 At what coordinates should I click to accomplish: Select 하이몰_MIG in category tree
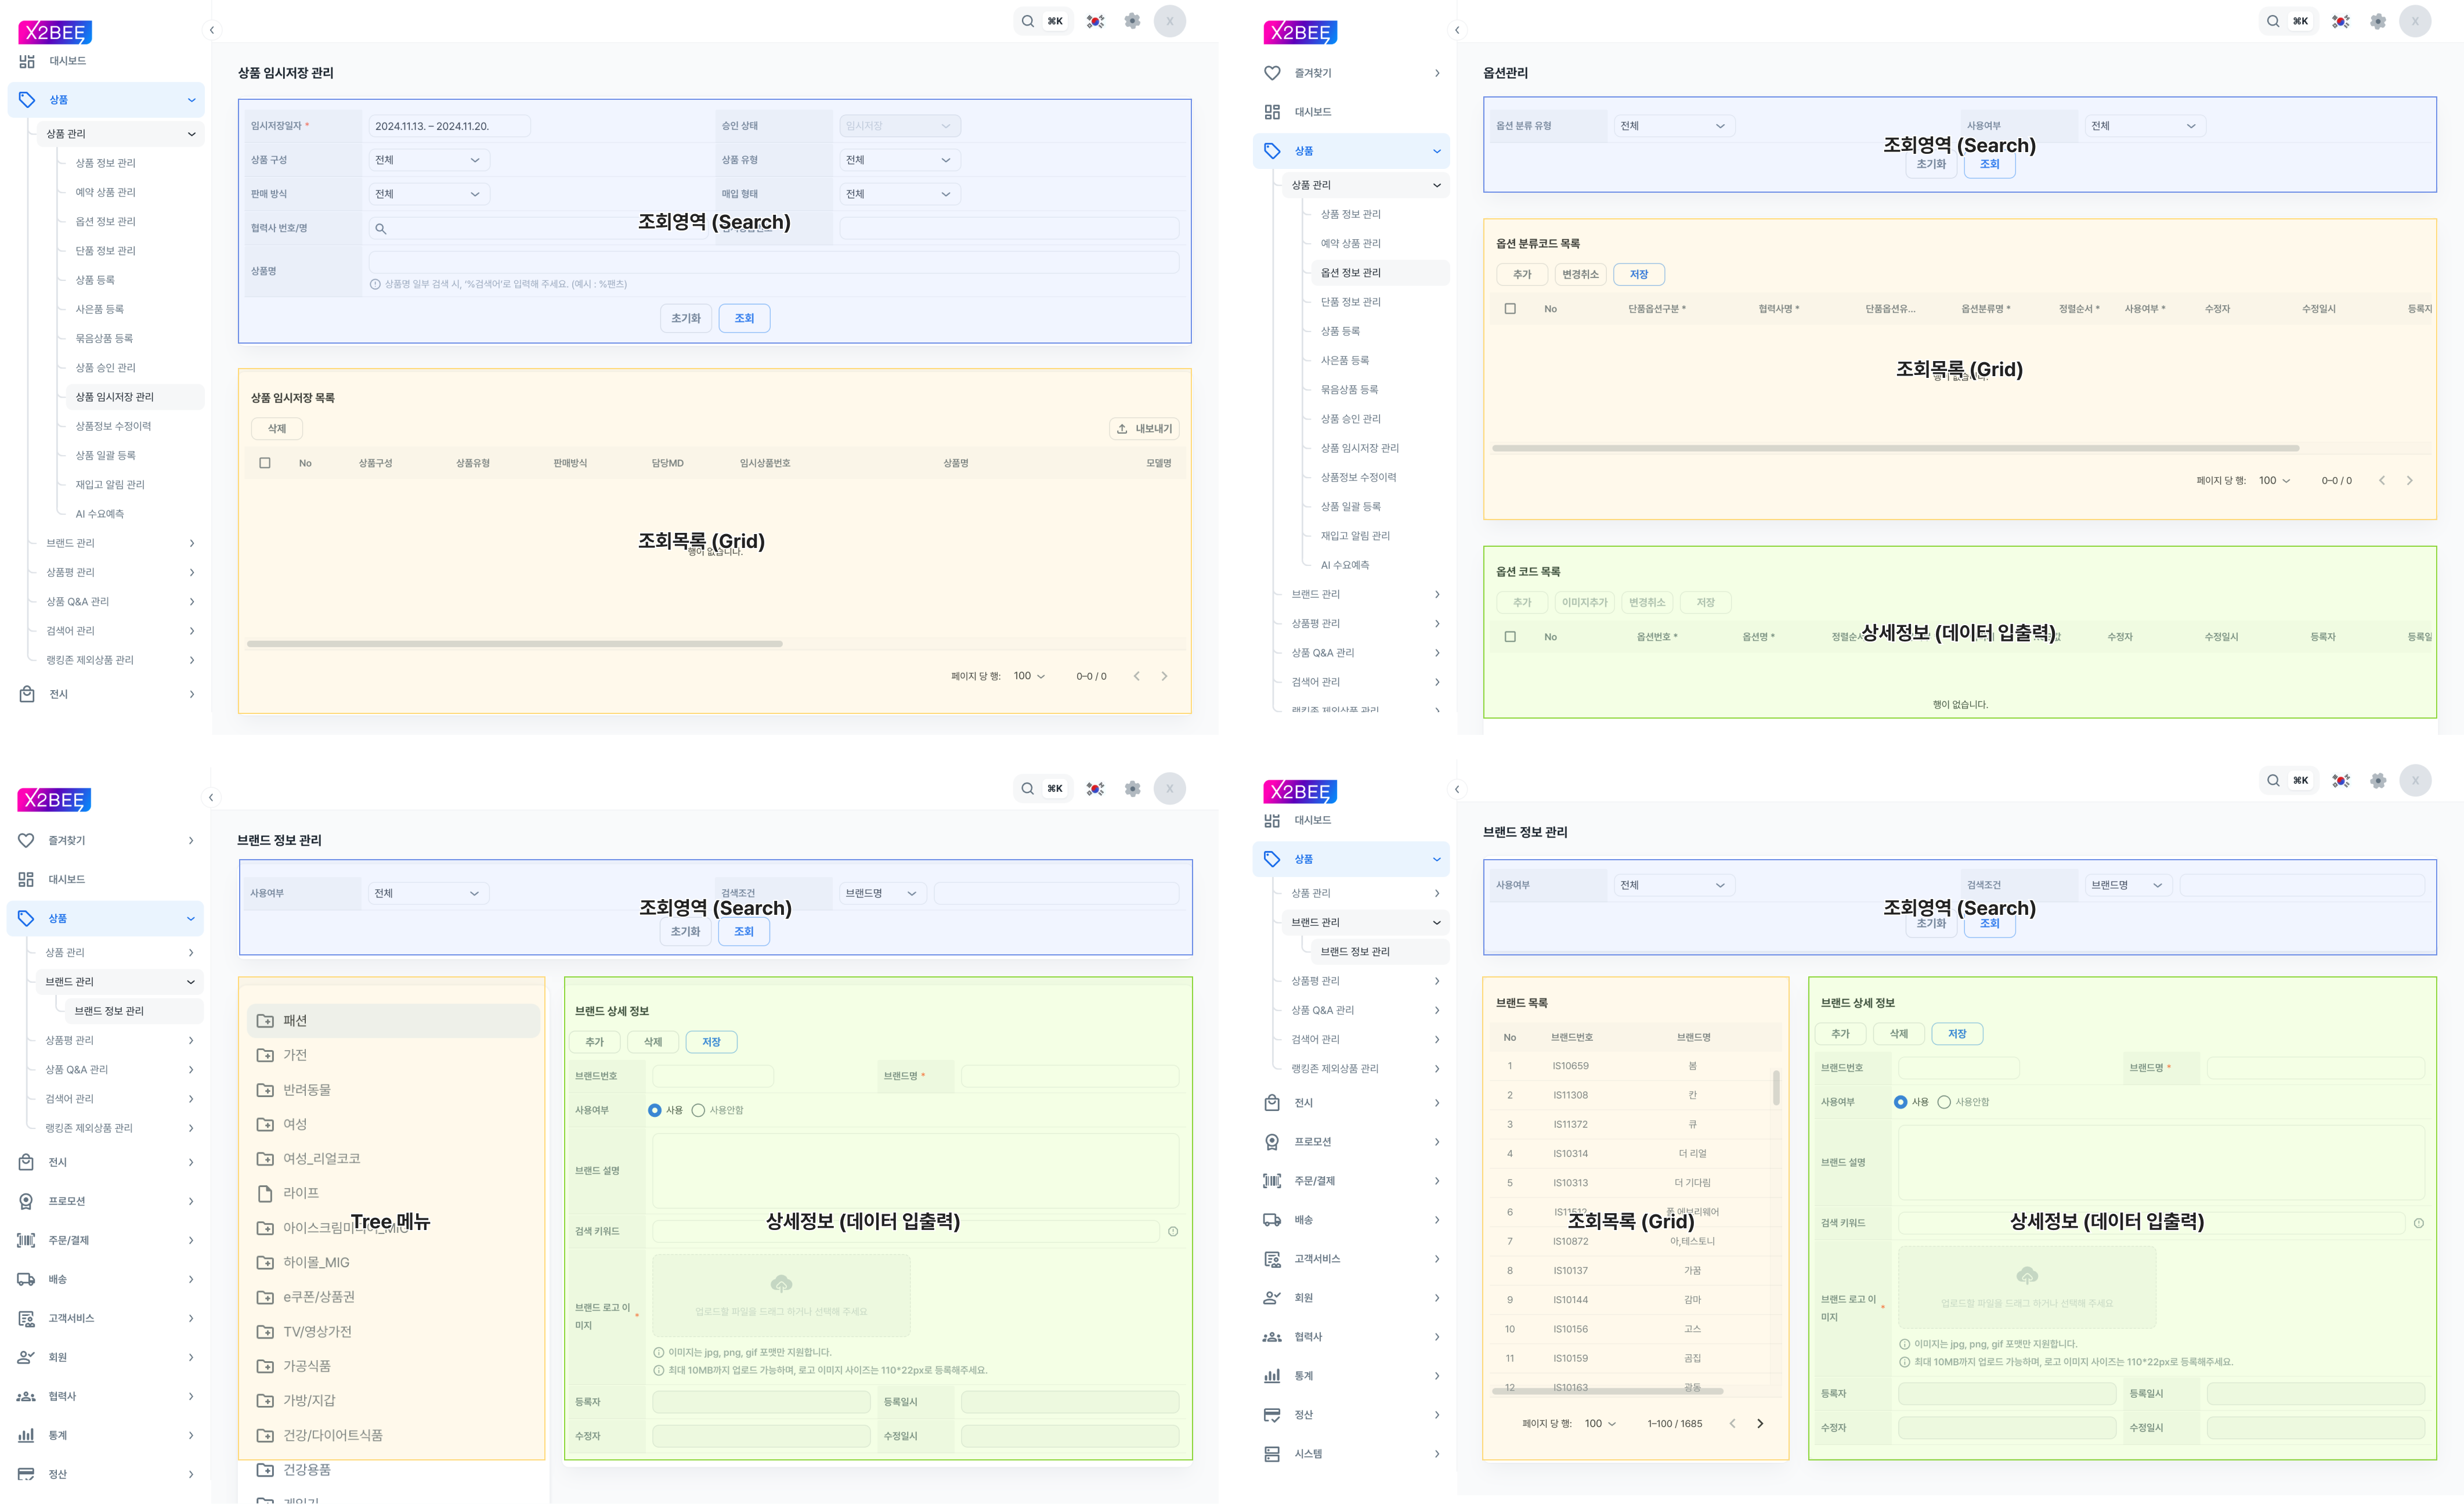[x=316, y=1263]
